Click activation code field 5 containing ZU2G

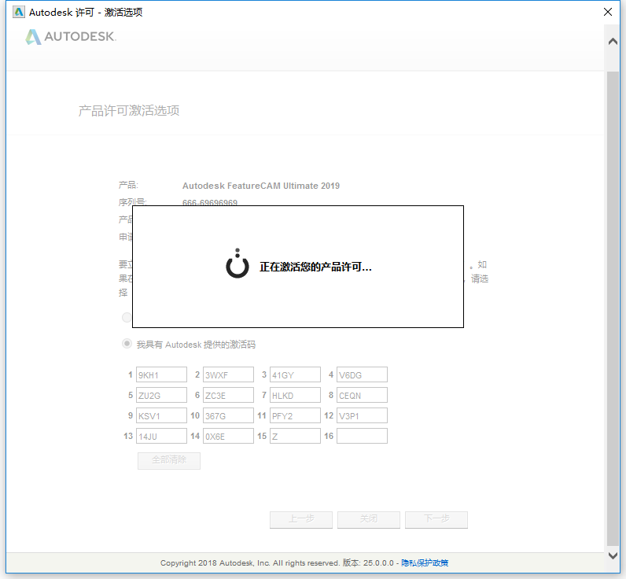point(161,396)
